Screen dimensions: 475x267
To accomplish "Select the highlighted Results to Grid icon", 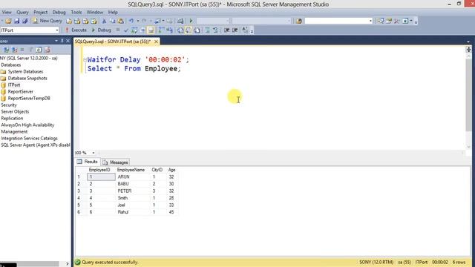I will (x=189, y=30).
